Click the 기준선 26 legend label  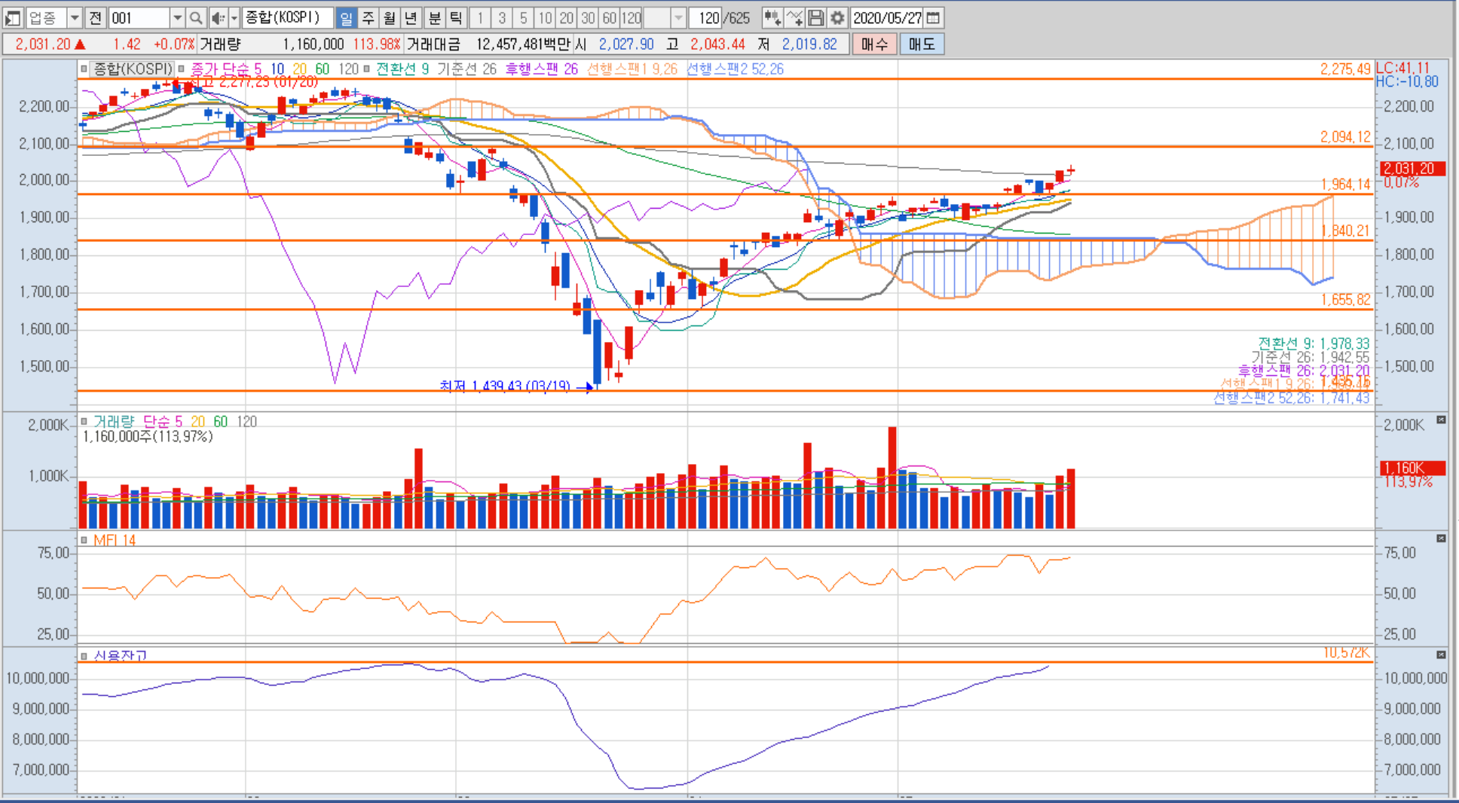(x=466, y=69)
